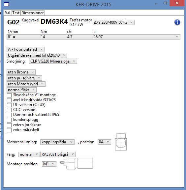Open the utan Motorskydd dropdown

[26, 84]
